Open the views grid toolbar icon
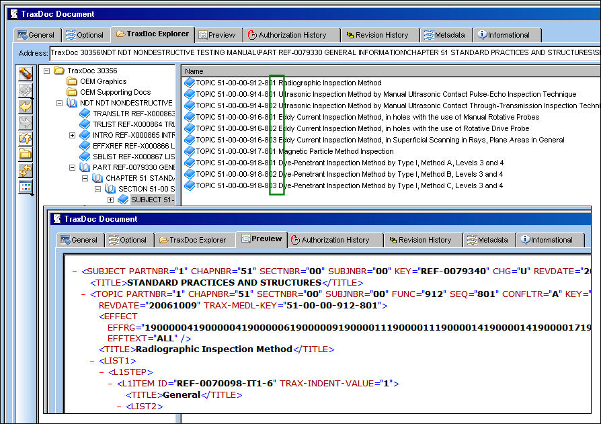This screenshot has width=601, height=424. pyautogui.click(x=26, y=187)
